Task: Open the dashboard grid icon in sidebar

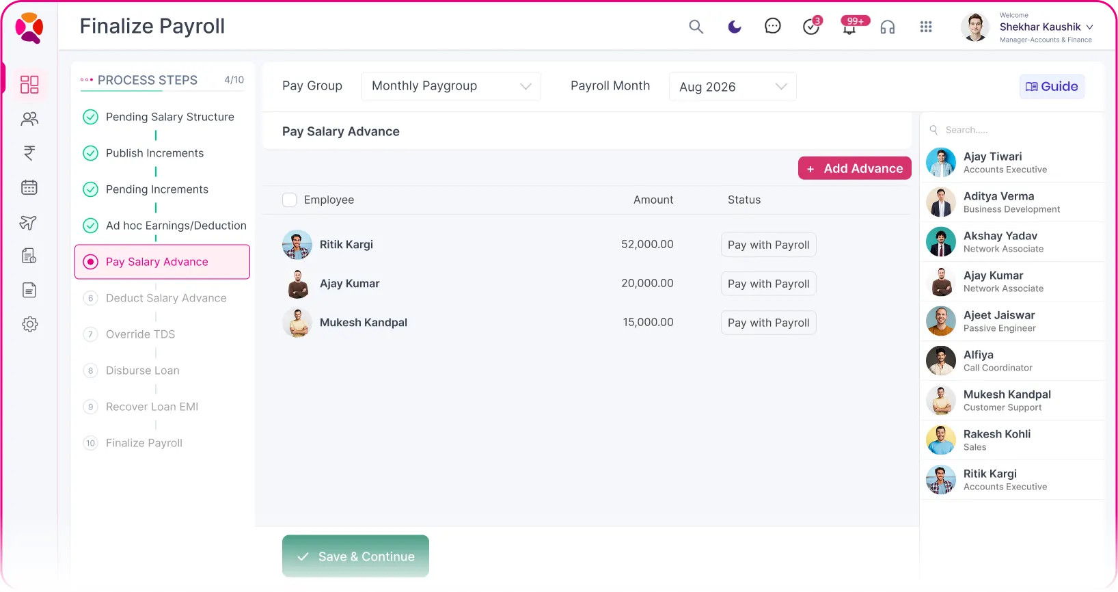Action: (29, 84)
